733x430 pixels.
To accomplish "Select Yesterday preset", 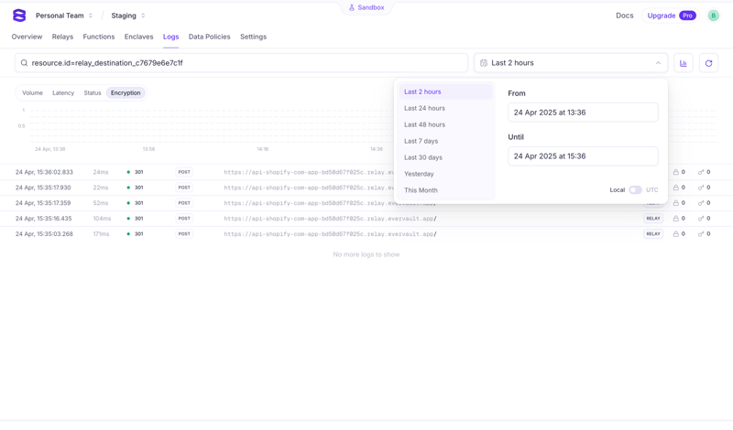I will click(x=445, y=174).
